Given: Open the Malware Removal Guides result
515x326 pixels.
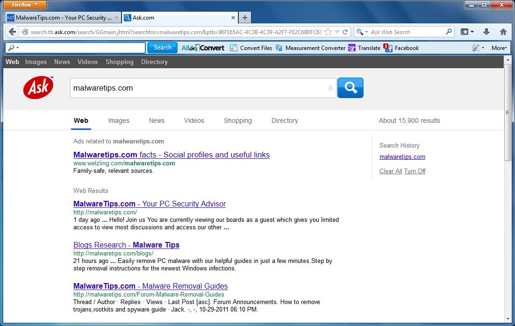Looking at the screenshot, I should click(x=150, y=286).
